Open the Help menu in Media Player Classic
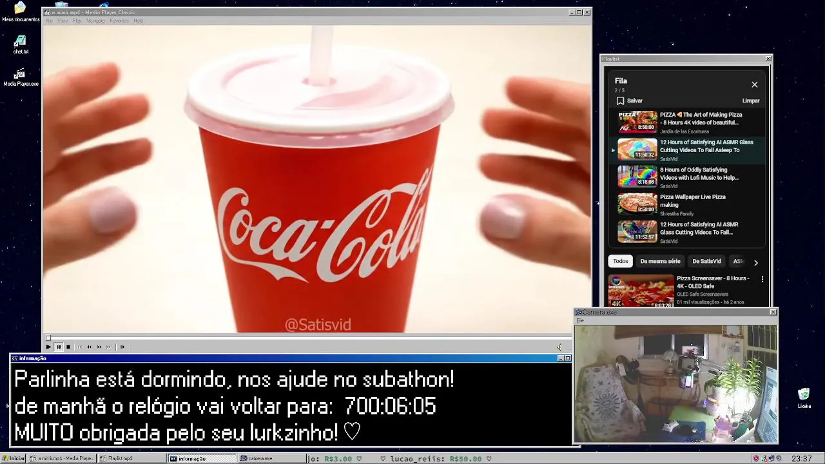This screenshot has height=464, width=825. tap(138, 21)
